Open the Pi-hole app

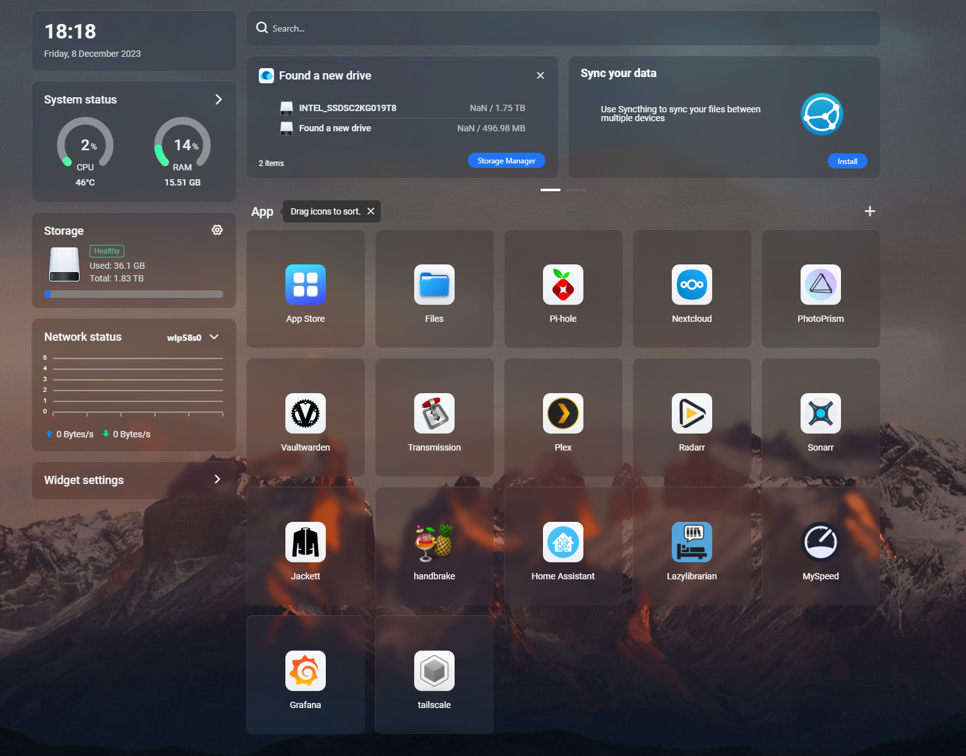coord(563,285)
